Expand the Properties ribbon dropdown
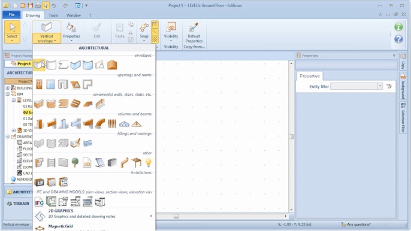Screen dimensions: 411x231 tap(71, 41)
